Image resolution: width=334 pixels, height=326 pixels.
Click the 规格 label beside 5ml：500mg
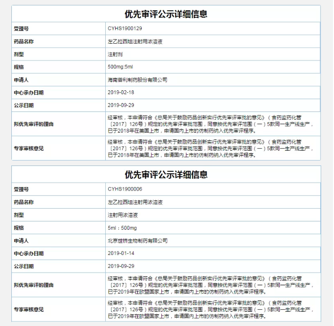[x=19, y=228]
